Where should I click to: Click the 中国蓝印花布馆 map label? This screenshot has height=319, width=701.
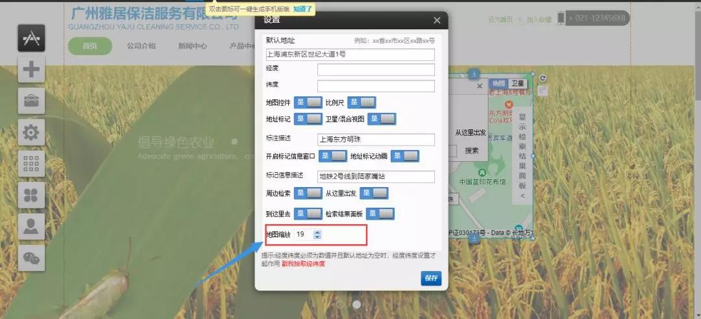tap(482, 182)
